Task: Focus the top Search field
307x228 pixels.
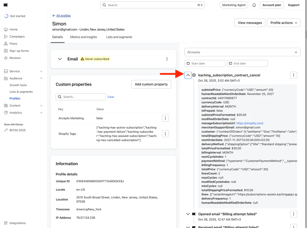Action: tap(152, 5)
